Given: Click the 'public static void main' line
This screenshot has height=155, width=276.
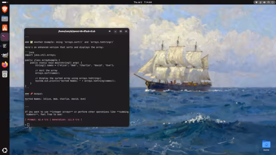Looking at the screenshot, I should point(56,63).
